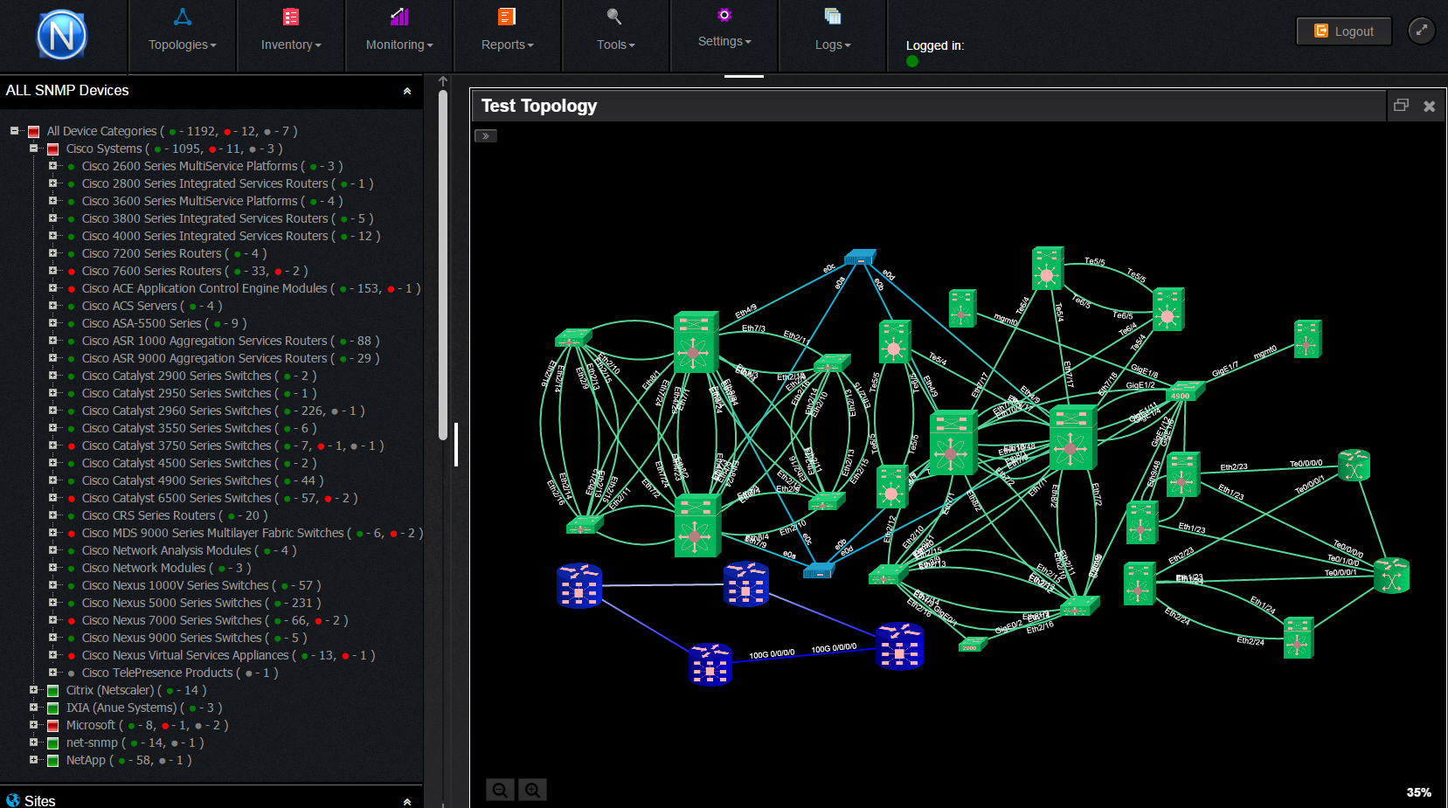The image size is (1448, 808).
Task: Select the green node at end of Eth2/24 link
Action: [x=1298, y=638]
